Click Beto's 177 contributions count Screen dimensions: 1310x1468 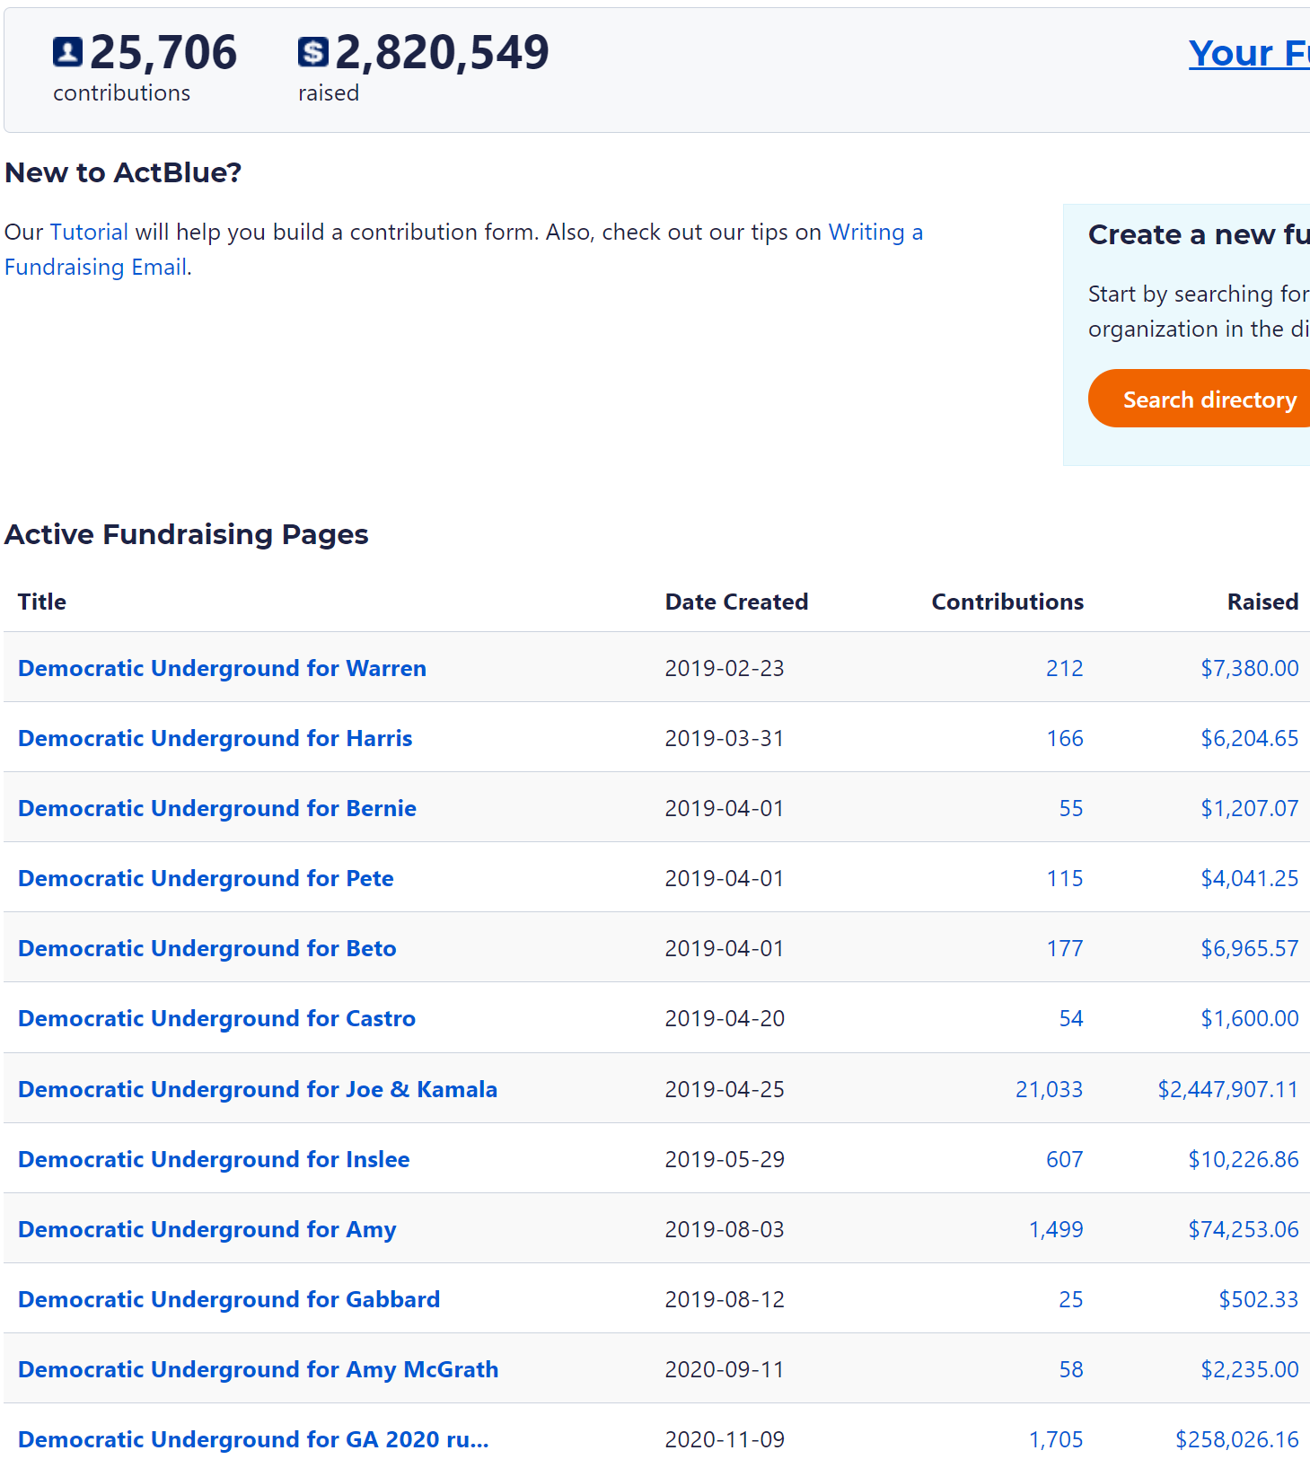point(1065,948)
